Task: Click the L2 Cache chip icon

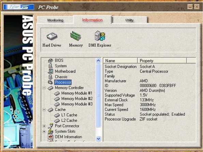Action: pyautogui.click(x=57, y=121)
